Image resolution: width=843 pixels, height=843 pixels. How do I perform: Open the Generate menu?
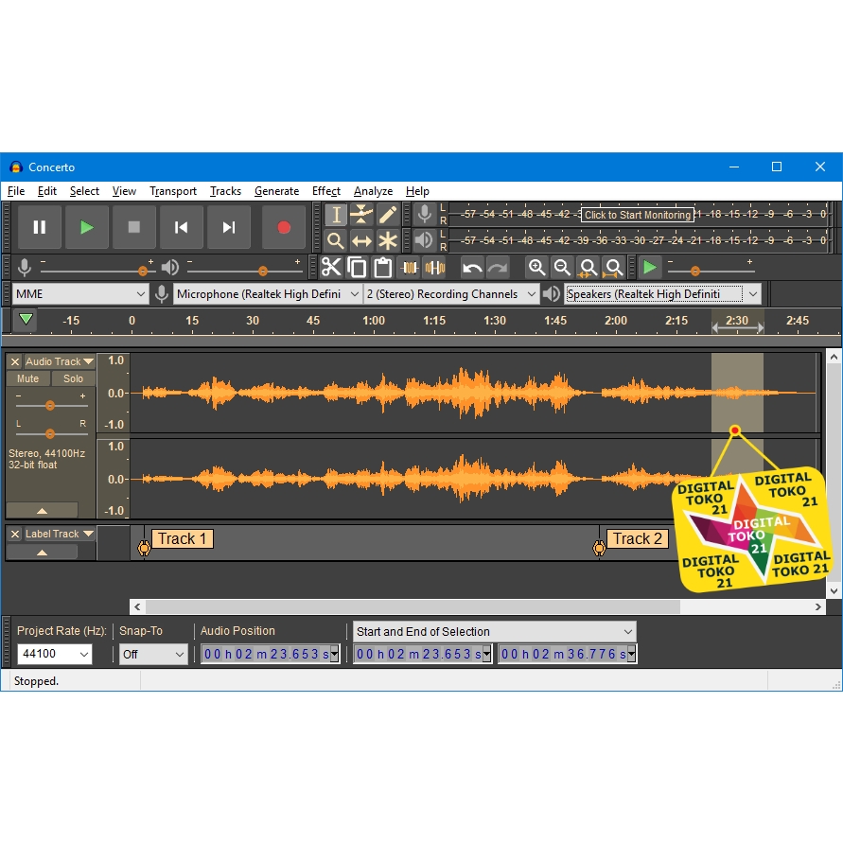pyautogui.click(x=276, y=191)
